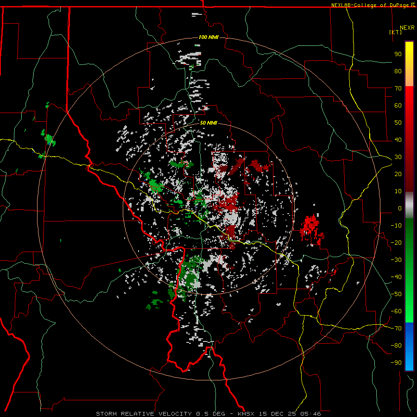Click the 50 NMI range ring label
The height and width of the screenshot is (417, 417).
click(x=208, y=123)
